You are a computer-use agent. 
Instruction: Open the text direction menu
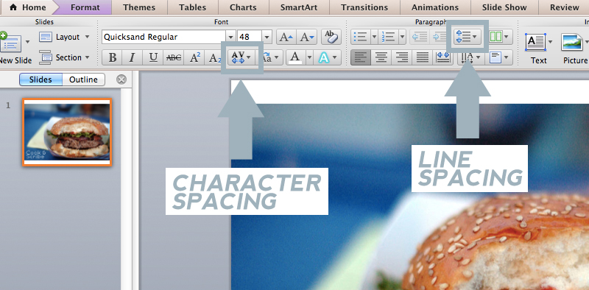tap(470, 57)
